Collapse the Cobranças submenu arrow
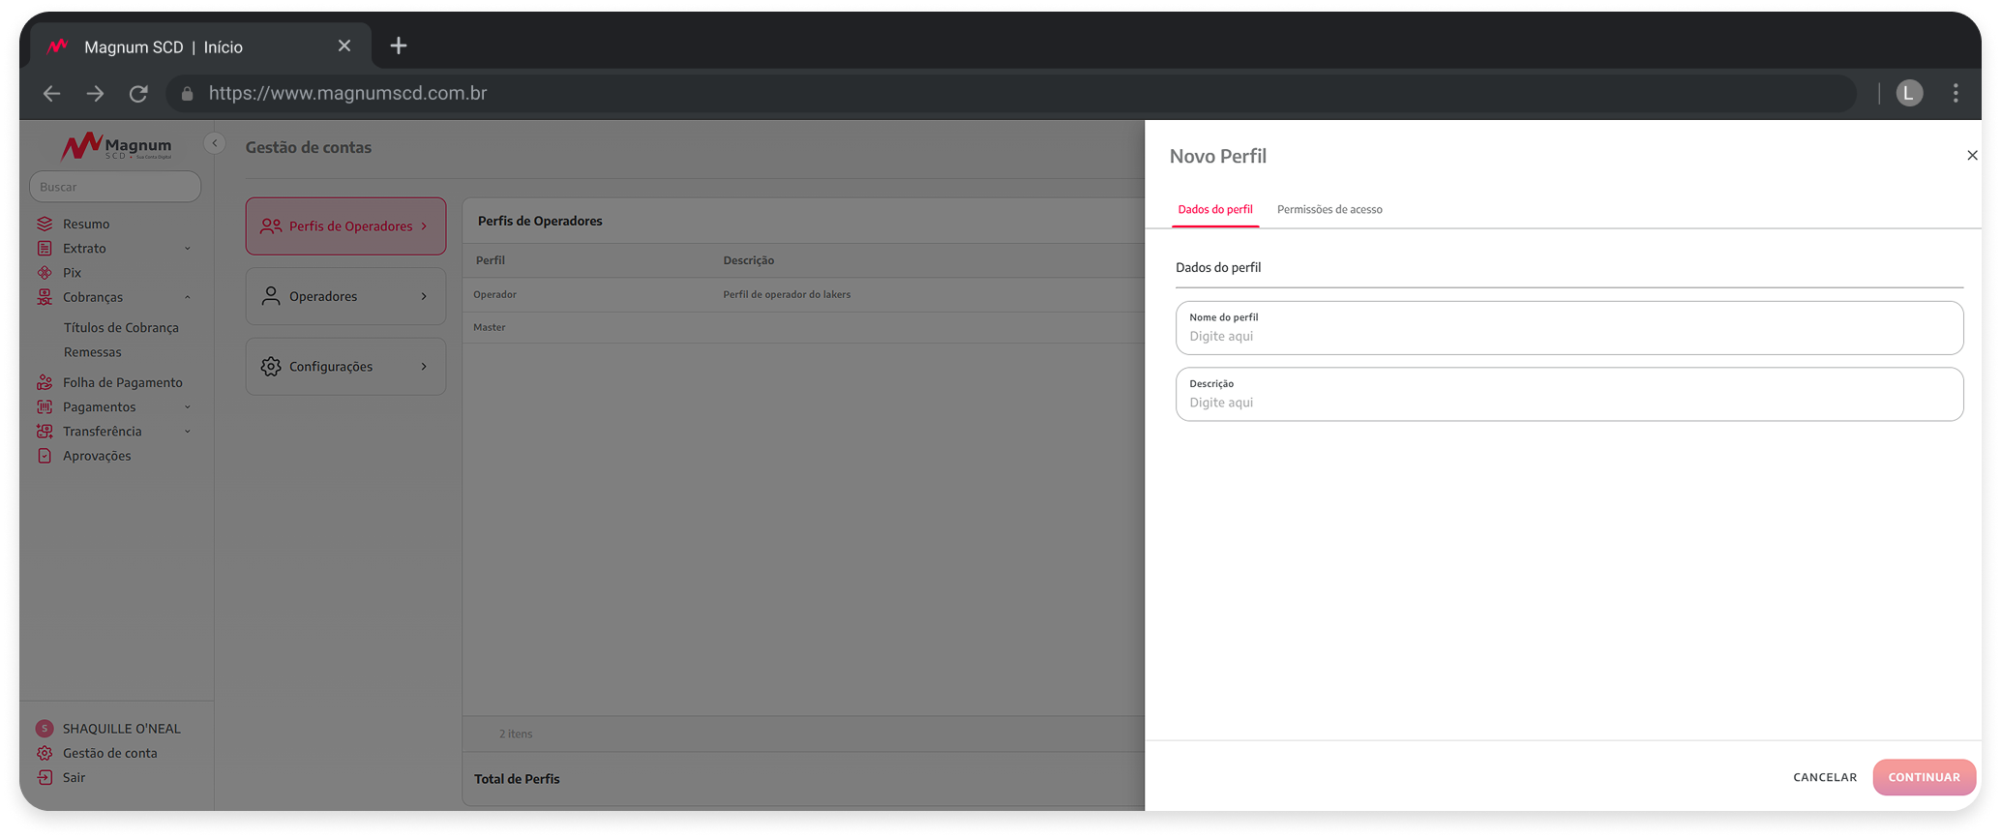 click(x=188, y=297)
